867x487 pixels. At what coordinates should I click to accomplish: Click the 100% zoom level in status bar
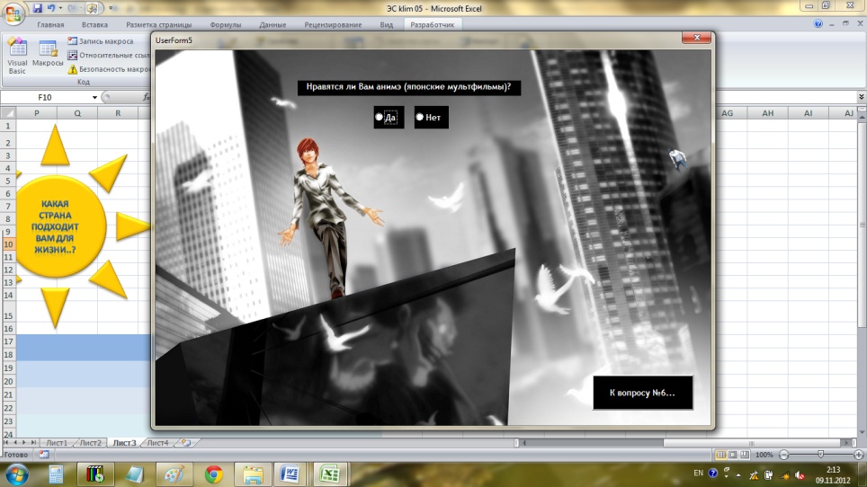764,455
